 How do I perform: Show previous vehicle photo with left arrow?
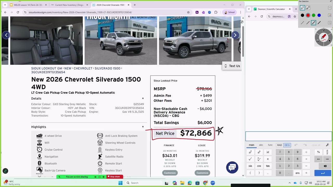pyautogui.click(x=6, y=35)
